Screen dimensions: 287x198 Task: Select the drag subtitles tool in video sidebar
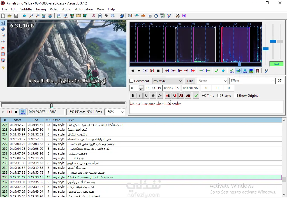pos(3,29)
